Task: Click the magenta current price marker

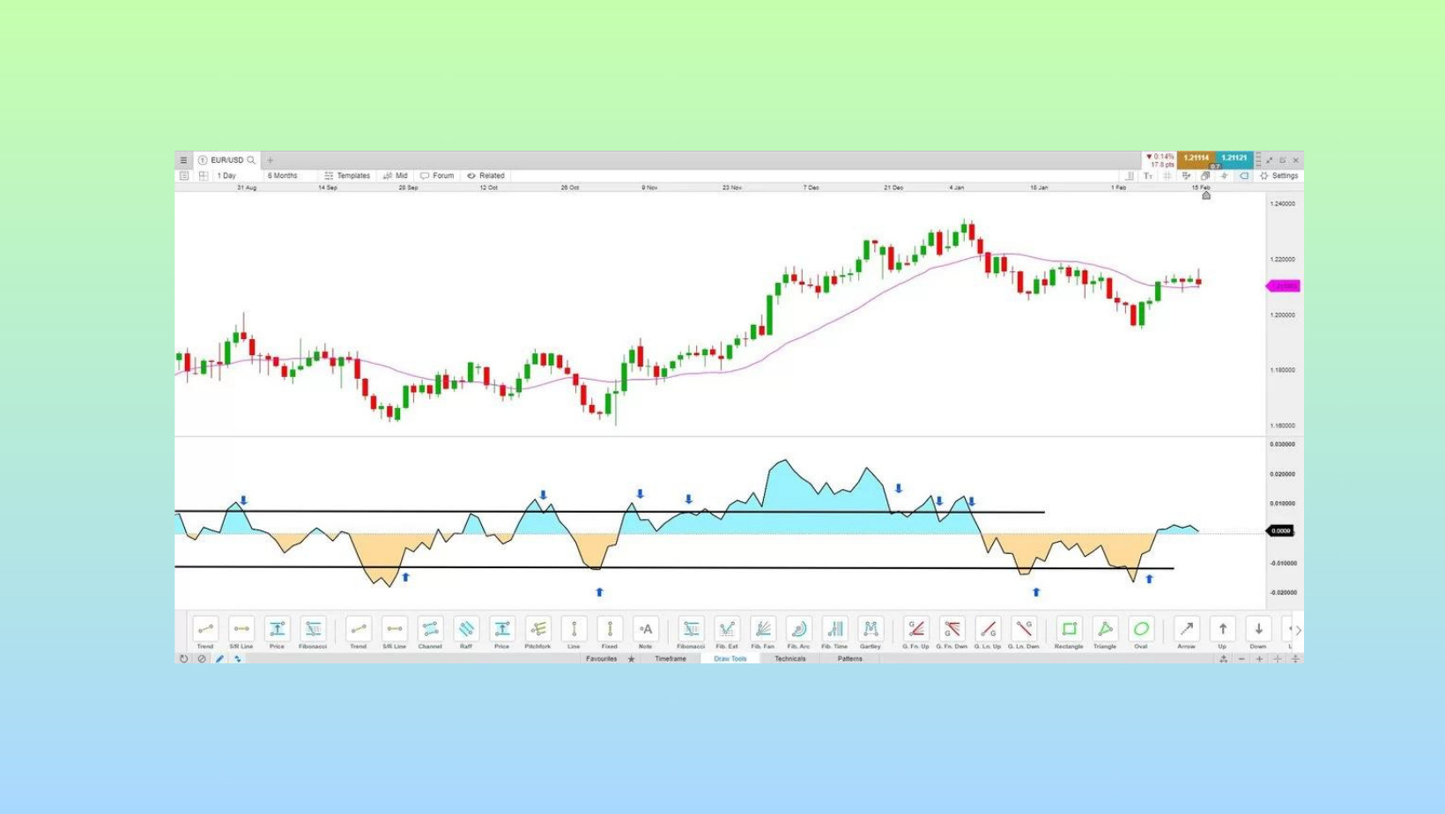Action: tap(1283, 286)
